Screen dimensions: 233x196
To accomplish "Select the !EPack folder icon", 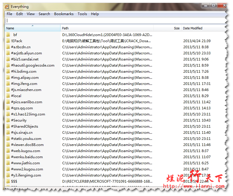I will [x=8, y=41].
